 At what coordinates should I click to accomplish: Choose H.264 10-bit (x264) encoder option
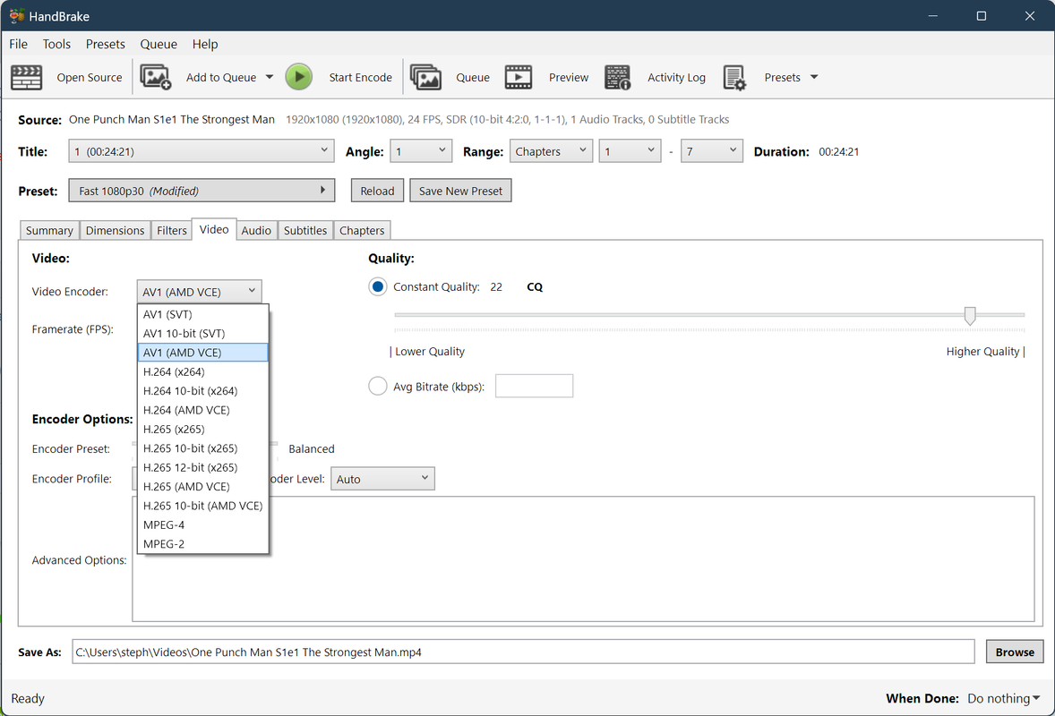[202, 390]
